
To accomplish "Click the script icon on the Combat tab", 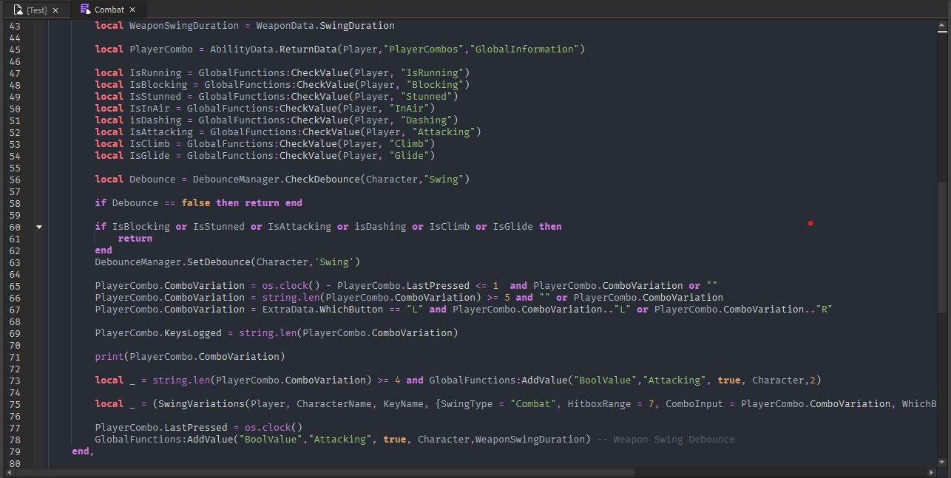I will (x=85, y=10).
